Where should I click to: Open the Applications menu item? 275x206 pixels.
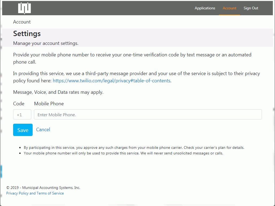205,8
